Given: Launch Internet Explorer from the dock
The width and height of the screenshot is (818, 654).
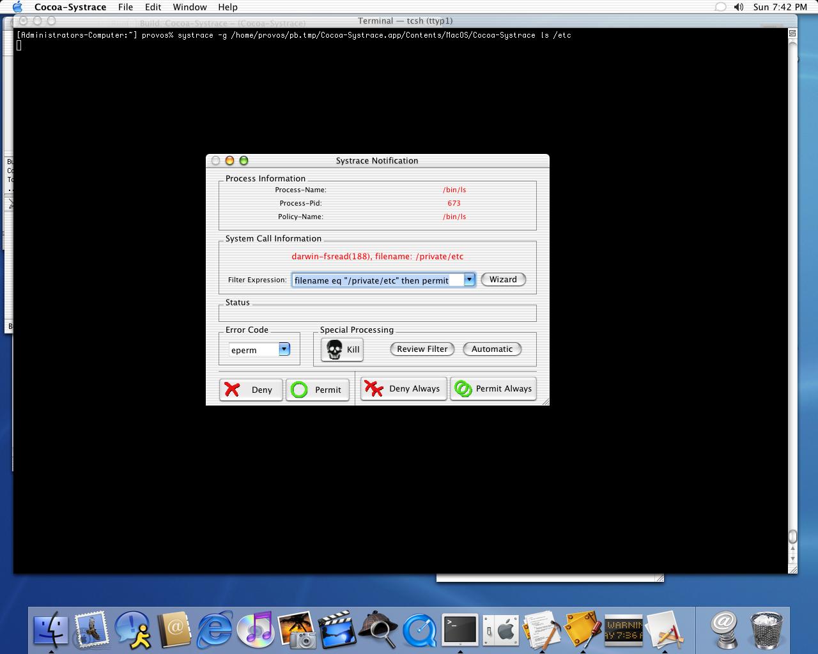Looking at the screenshot, I should pos(214,630).
